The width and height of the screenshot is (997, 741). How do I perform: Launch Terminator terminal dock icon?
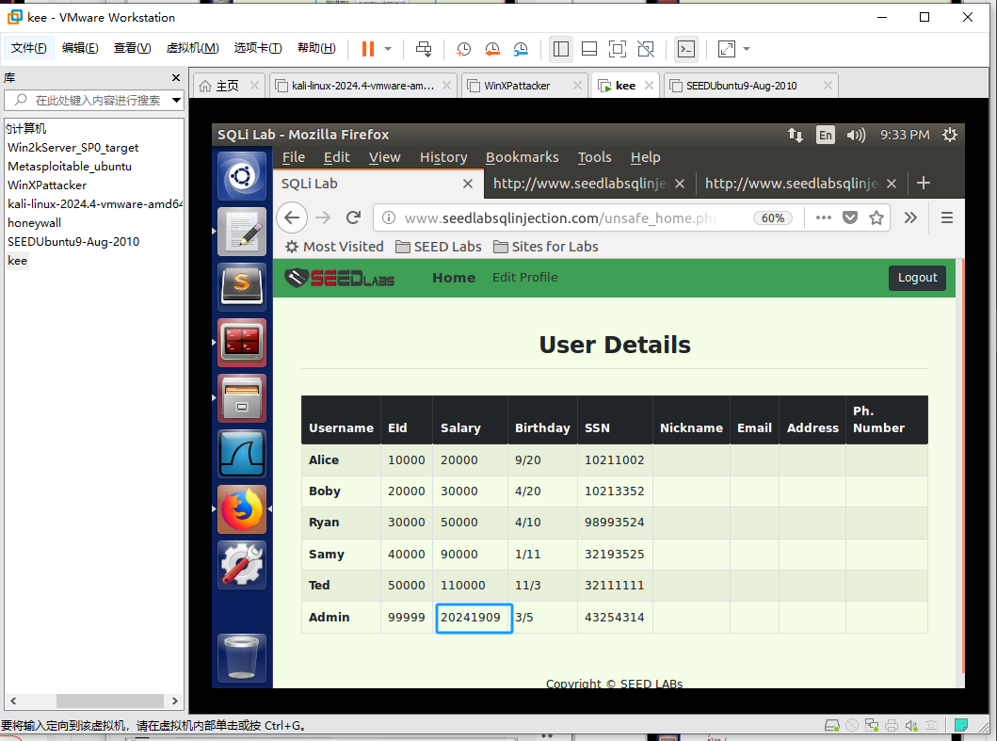point(242,343)
